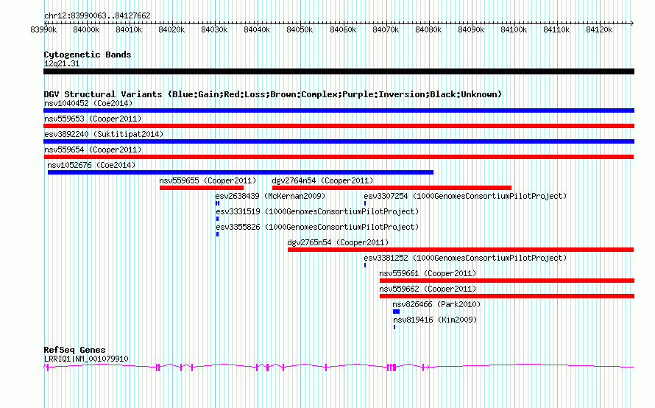Screen dimensions: 655x408
Task: Click the dgv2765n54 (Cooper2011) label text
Action: [338, 242]
